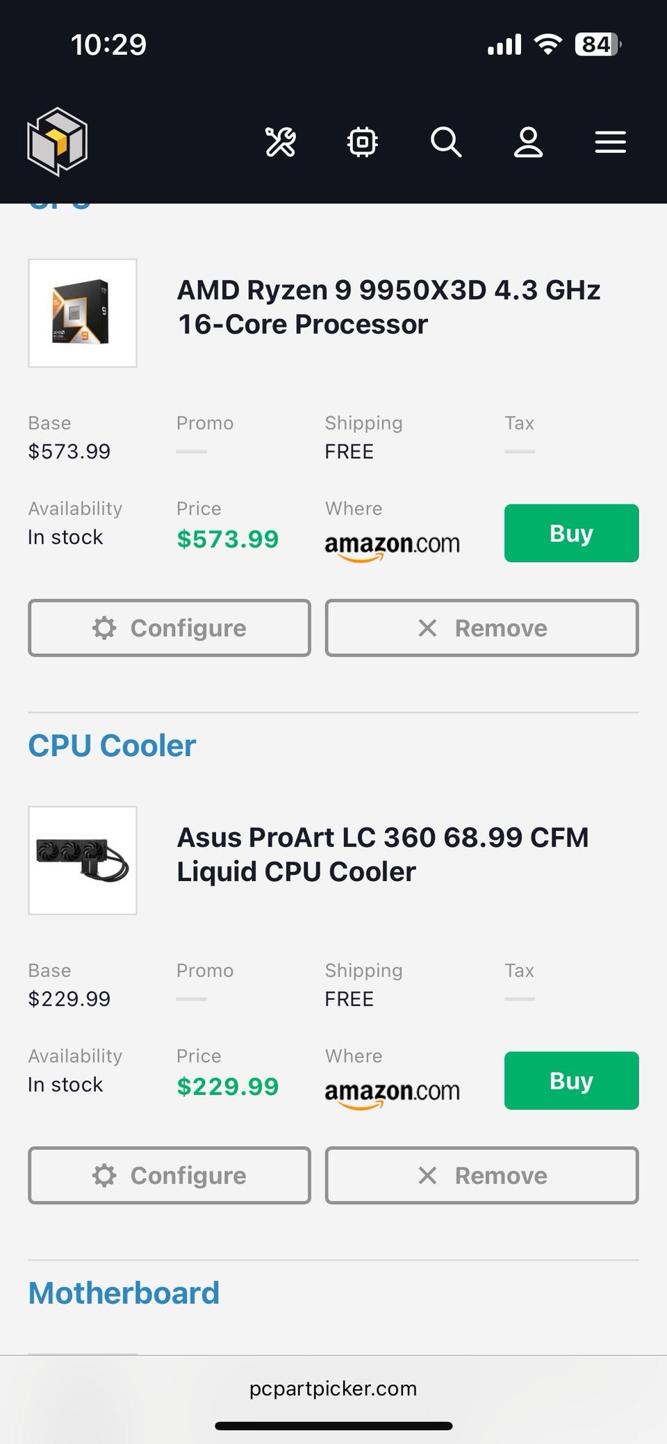Buy the Asus ProArt LC 360 cooler

[571, 1081]
